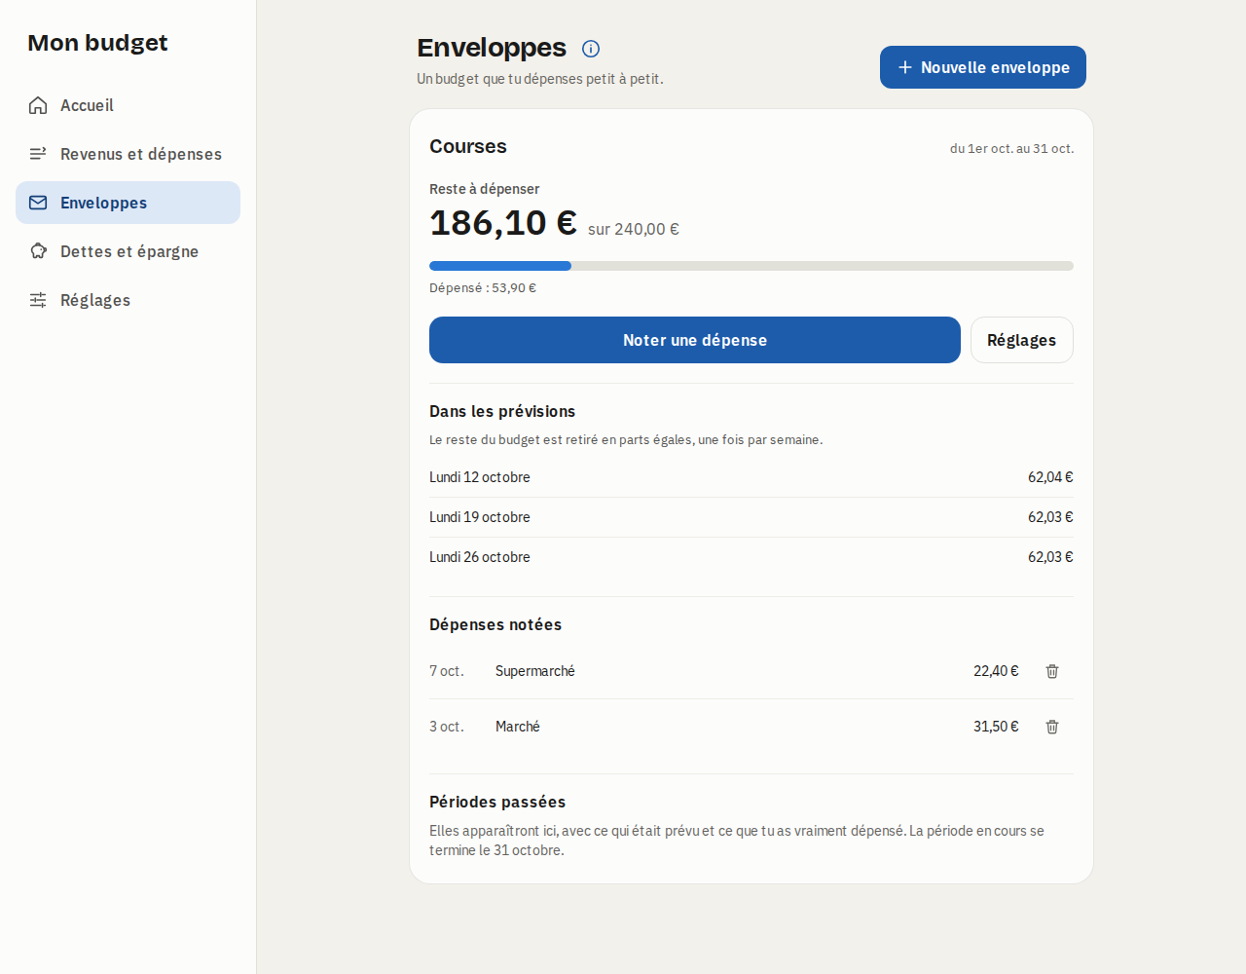Click Noter une dépense button

(x=695, y=340)
